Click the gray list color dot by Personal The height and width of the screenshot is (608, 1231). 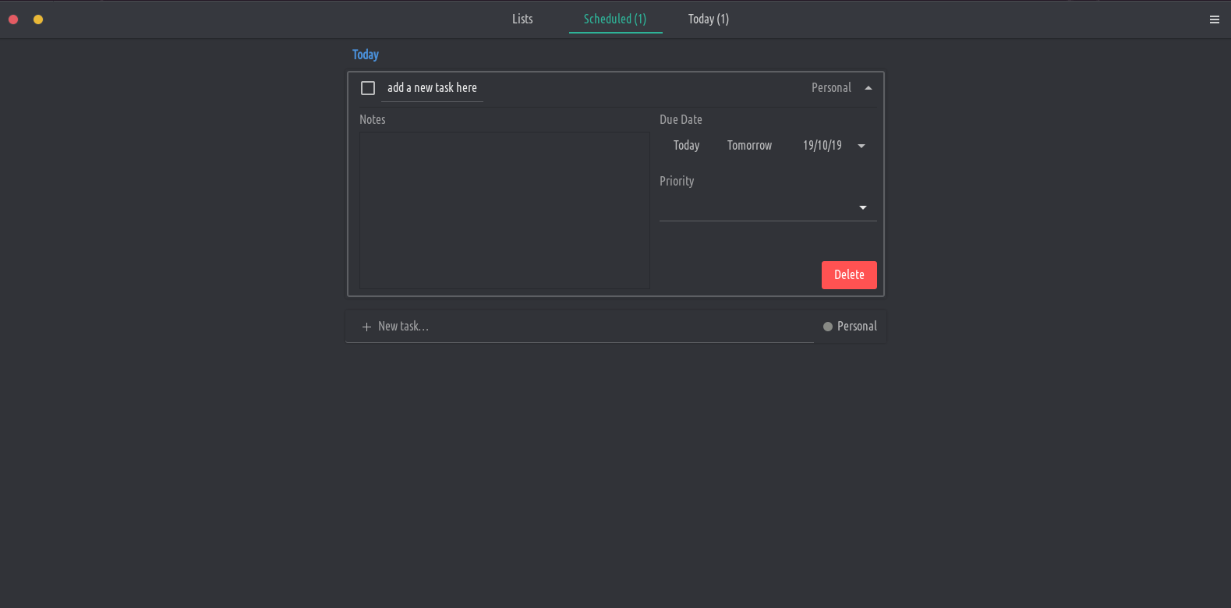(828, 327)
